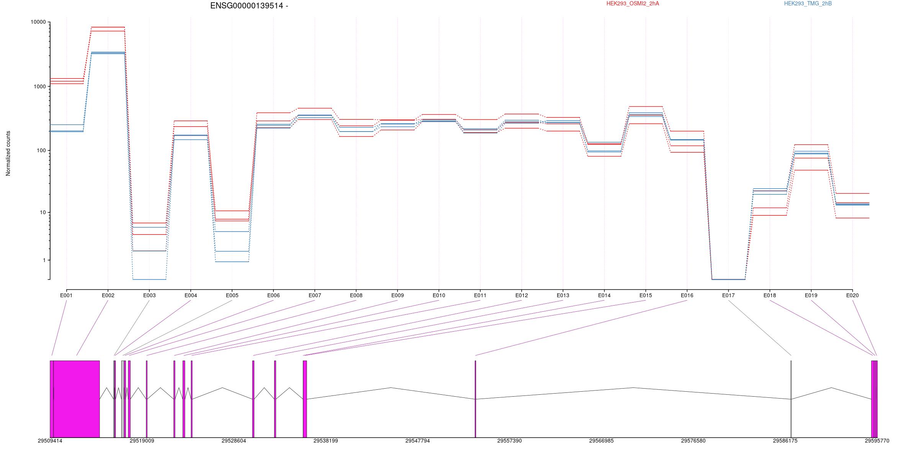
Task: Click the E020 exon label
Action: [852, 295]
